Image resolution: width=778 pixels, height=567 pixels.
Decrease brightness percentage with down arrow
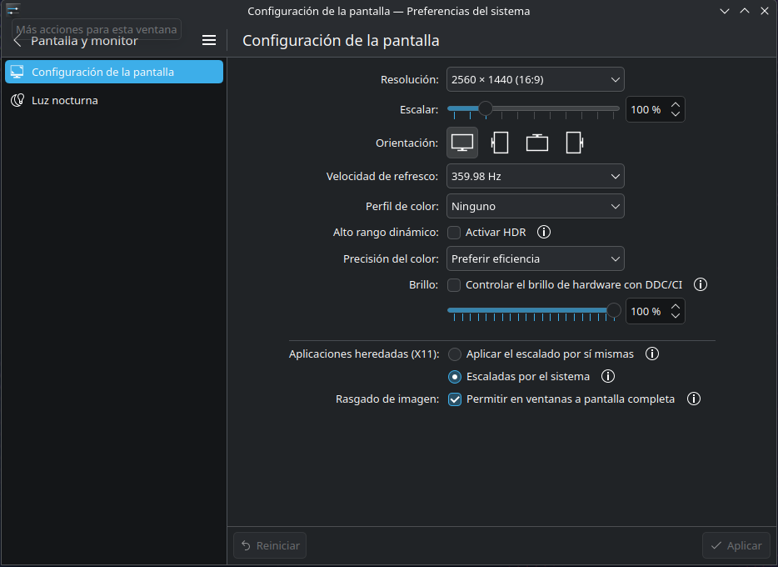676,315
